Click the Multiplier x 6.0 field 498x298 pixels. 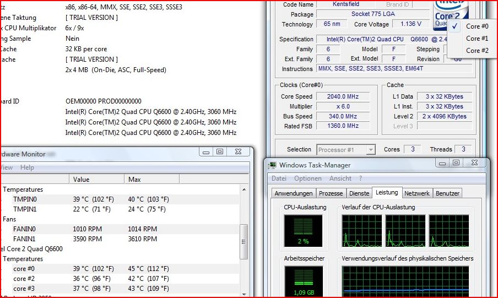pos(343,106)
